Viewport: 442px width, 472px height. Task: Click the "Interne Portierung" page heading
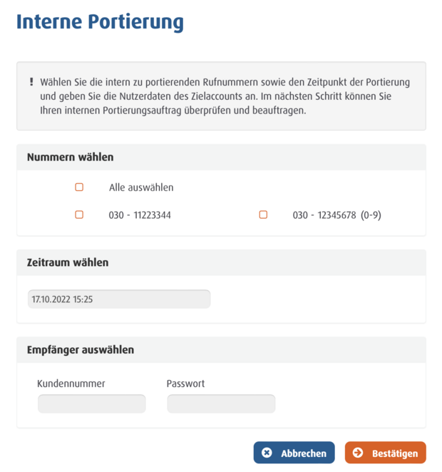[100, 22]
